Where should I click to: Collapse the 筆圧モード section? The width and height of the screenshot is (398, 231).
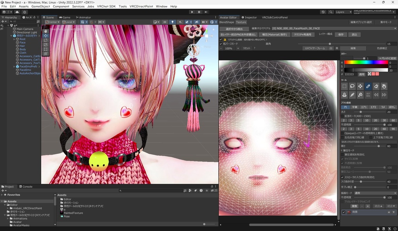[x=342, y=150]
